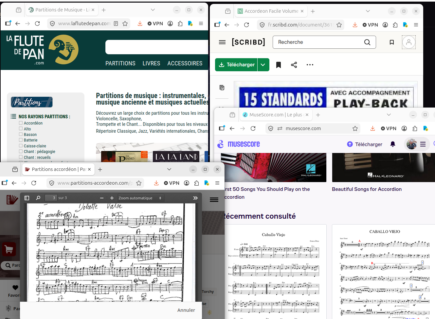
Task: Click the VPN button in Scribd window
Action: pyautogui.click(x=370, y=25)
